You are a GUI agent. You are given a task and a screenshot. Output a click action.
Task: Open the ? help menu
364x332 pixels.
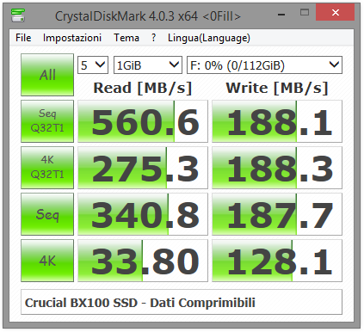tap(154, 38)
